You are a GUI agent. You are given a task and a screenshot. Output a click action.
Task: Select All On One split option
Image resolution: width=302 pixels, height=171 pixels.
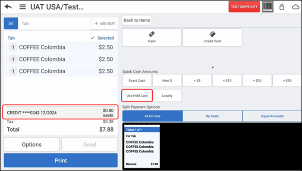tap(153, 116)
